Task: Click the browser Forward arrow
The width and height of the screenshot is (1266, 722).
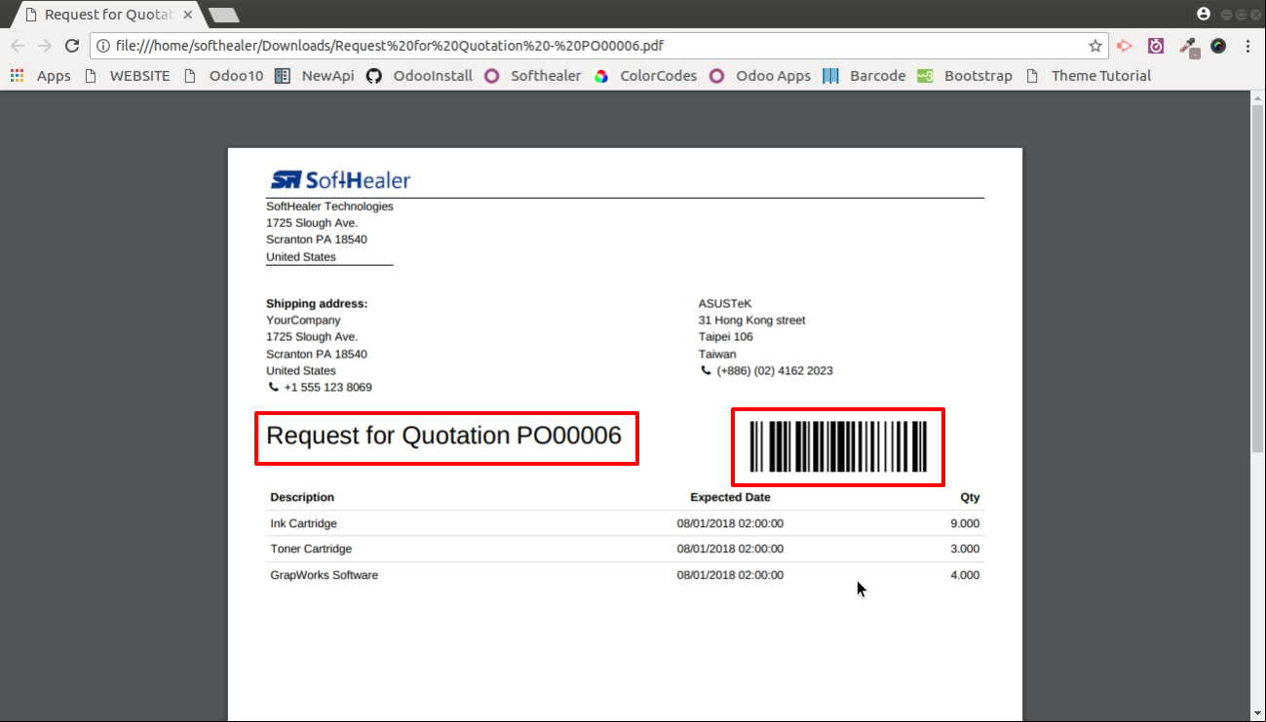Action: (45, 46)
